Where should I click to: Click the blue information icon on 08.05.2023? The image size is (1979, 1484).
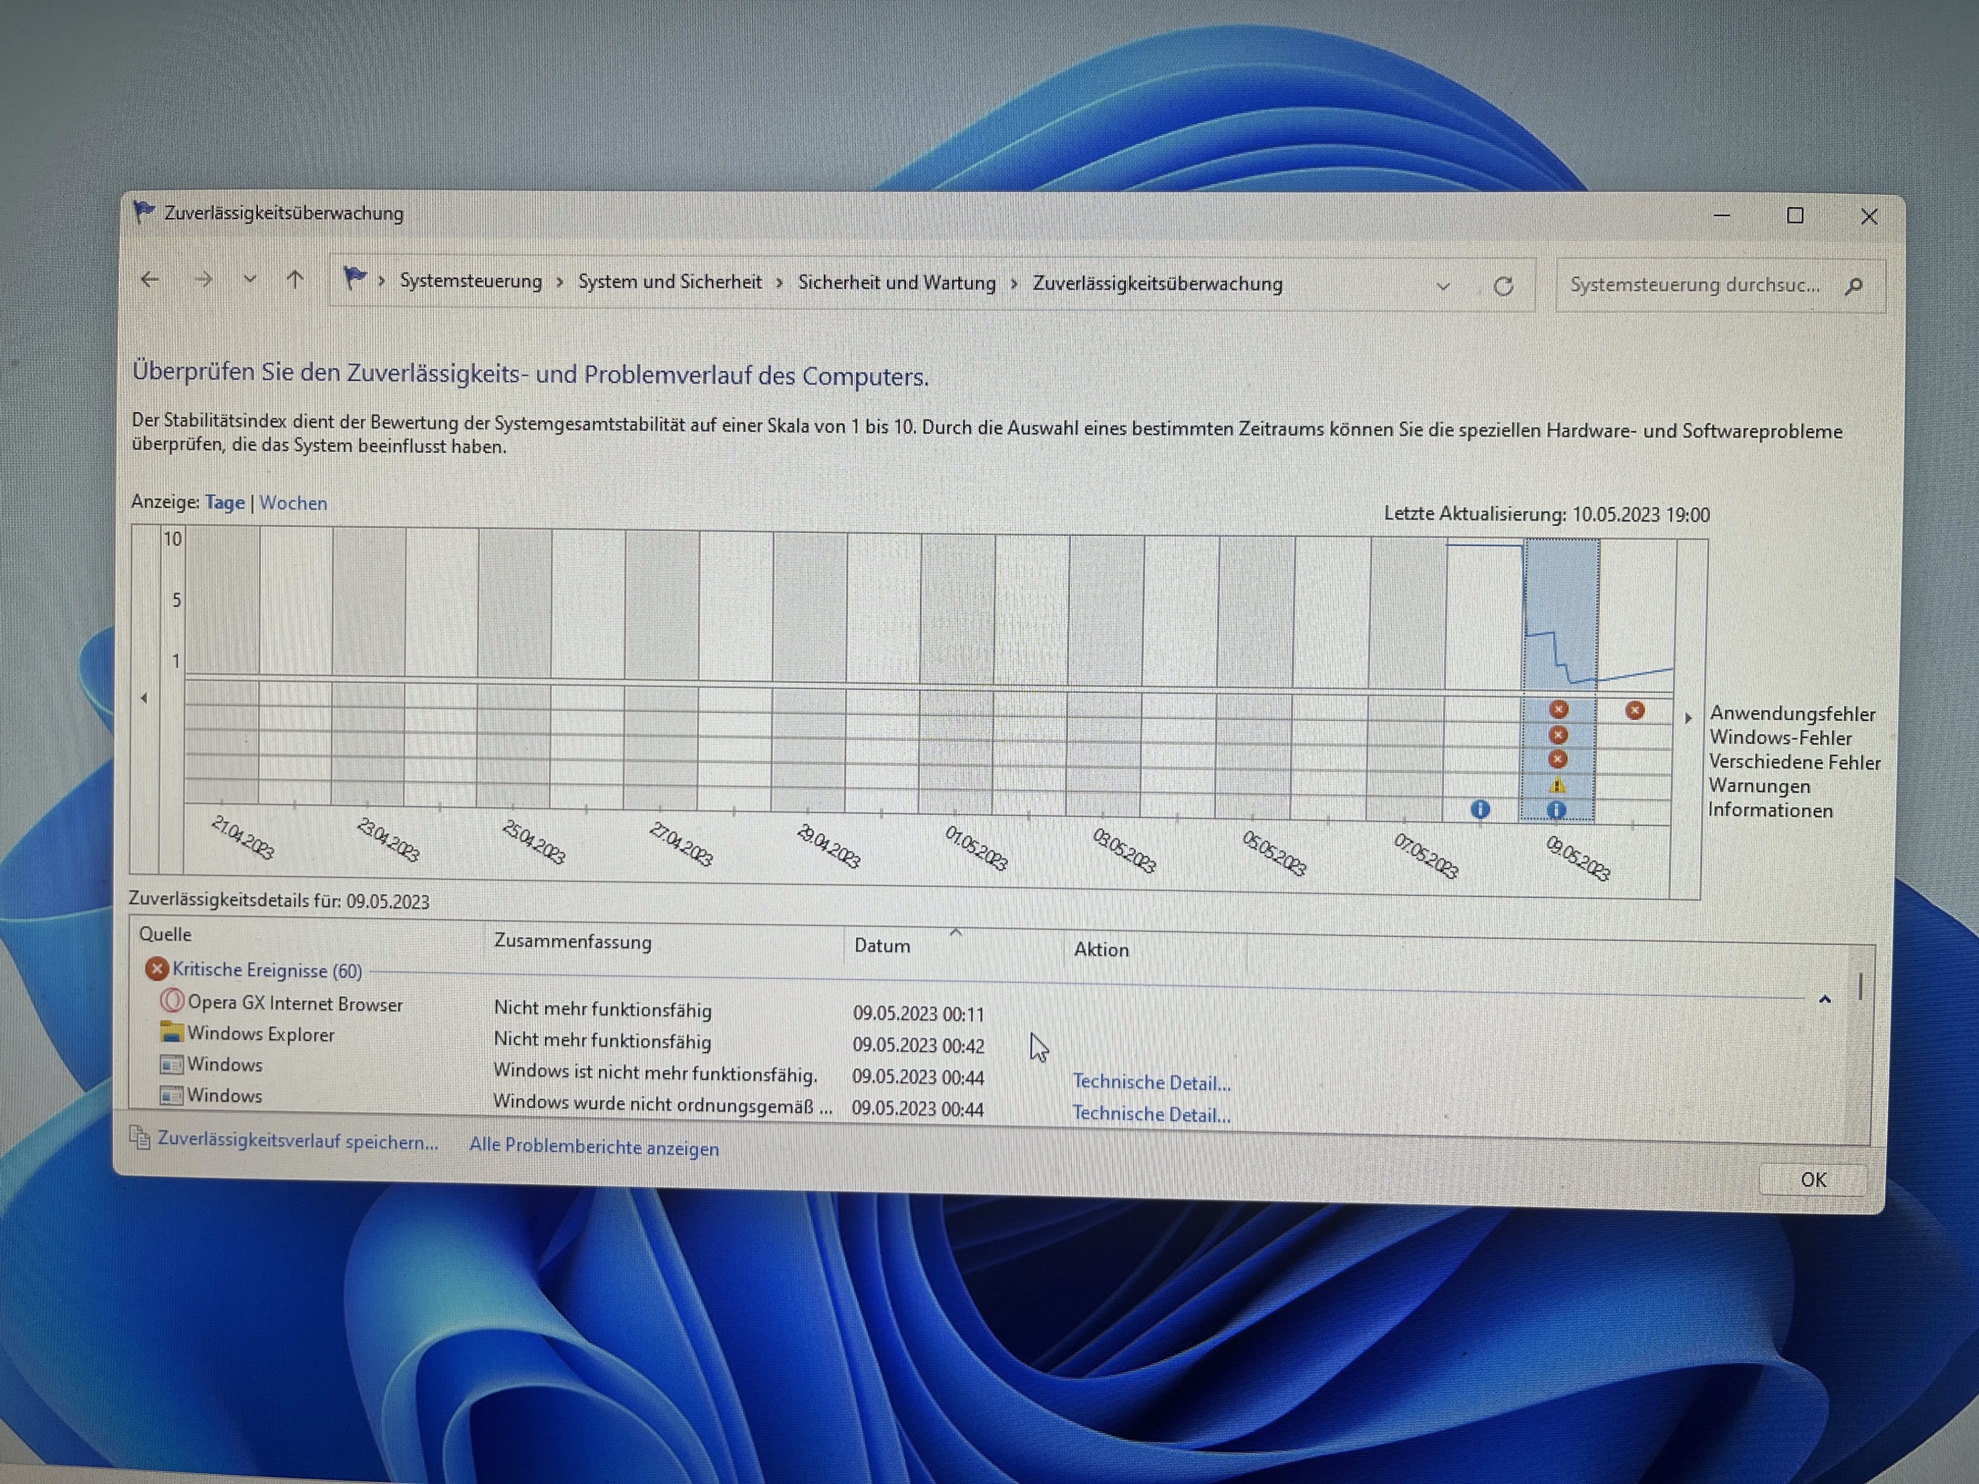click(x=1481, y=808)
